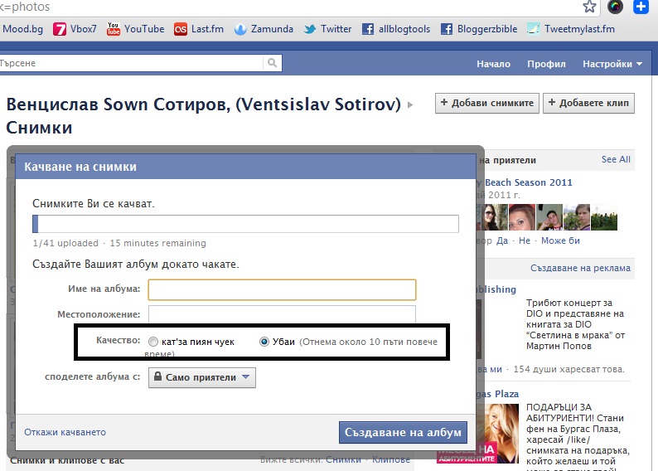Open the vineyard landscape thumbnail
This screenshot has height=471, width=658.
pyautogui.click(x=604, y=217)
